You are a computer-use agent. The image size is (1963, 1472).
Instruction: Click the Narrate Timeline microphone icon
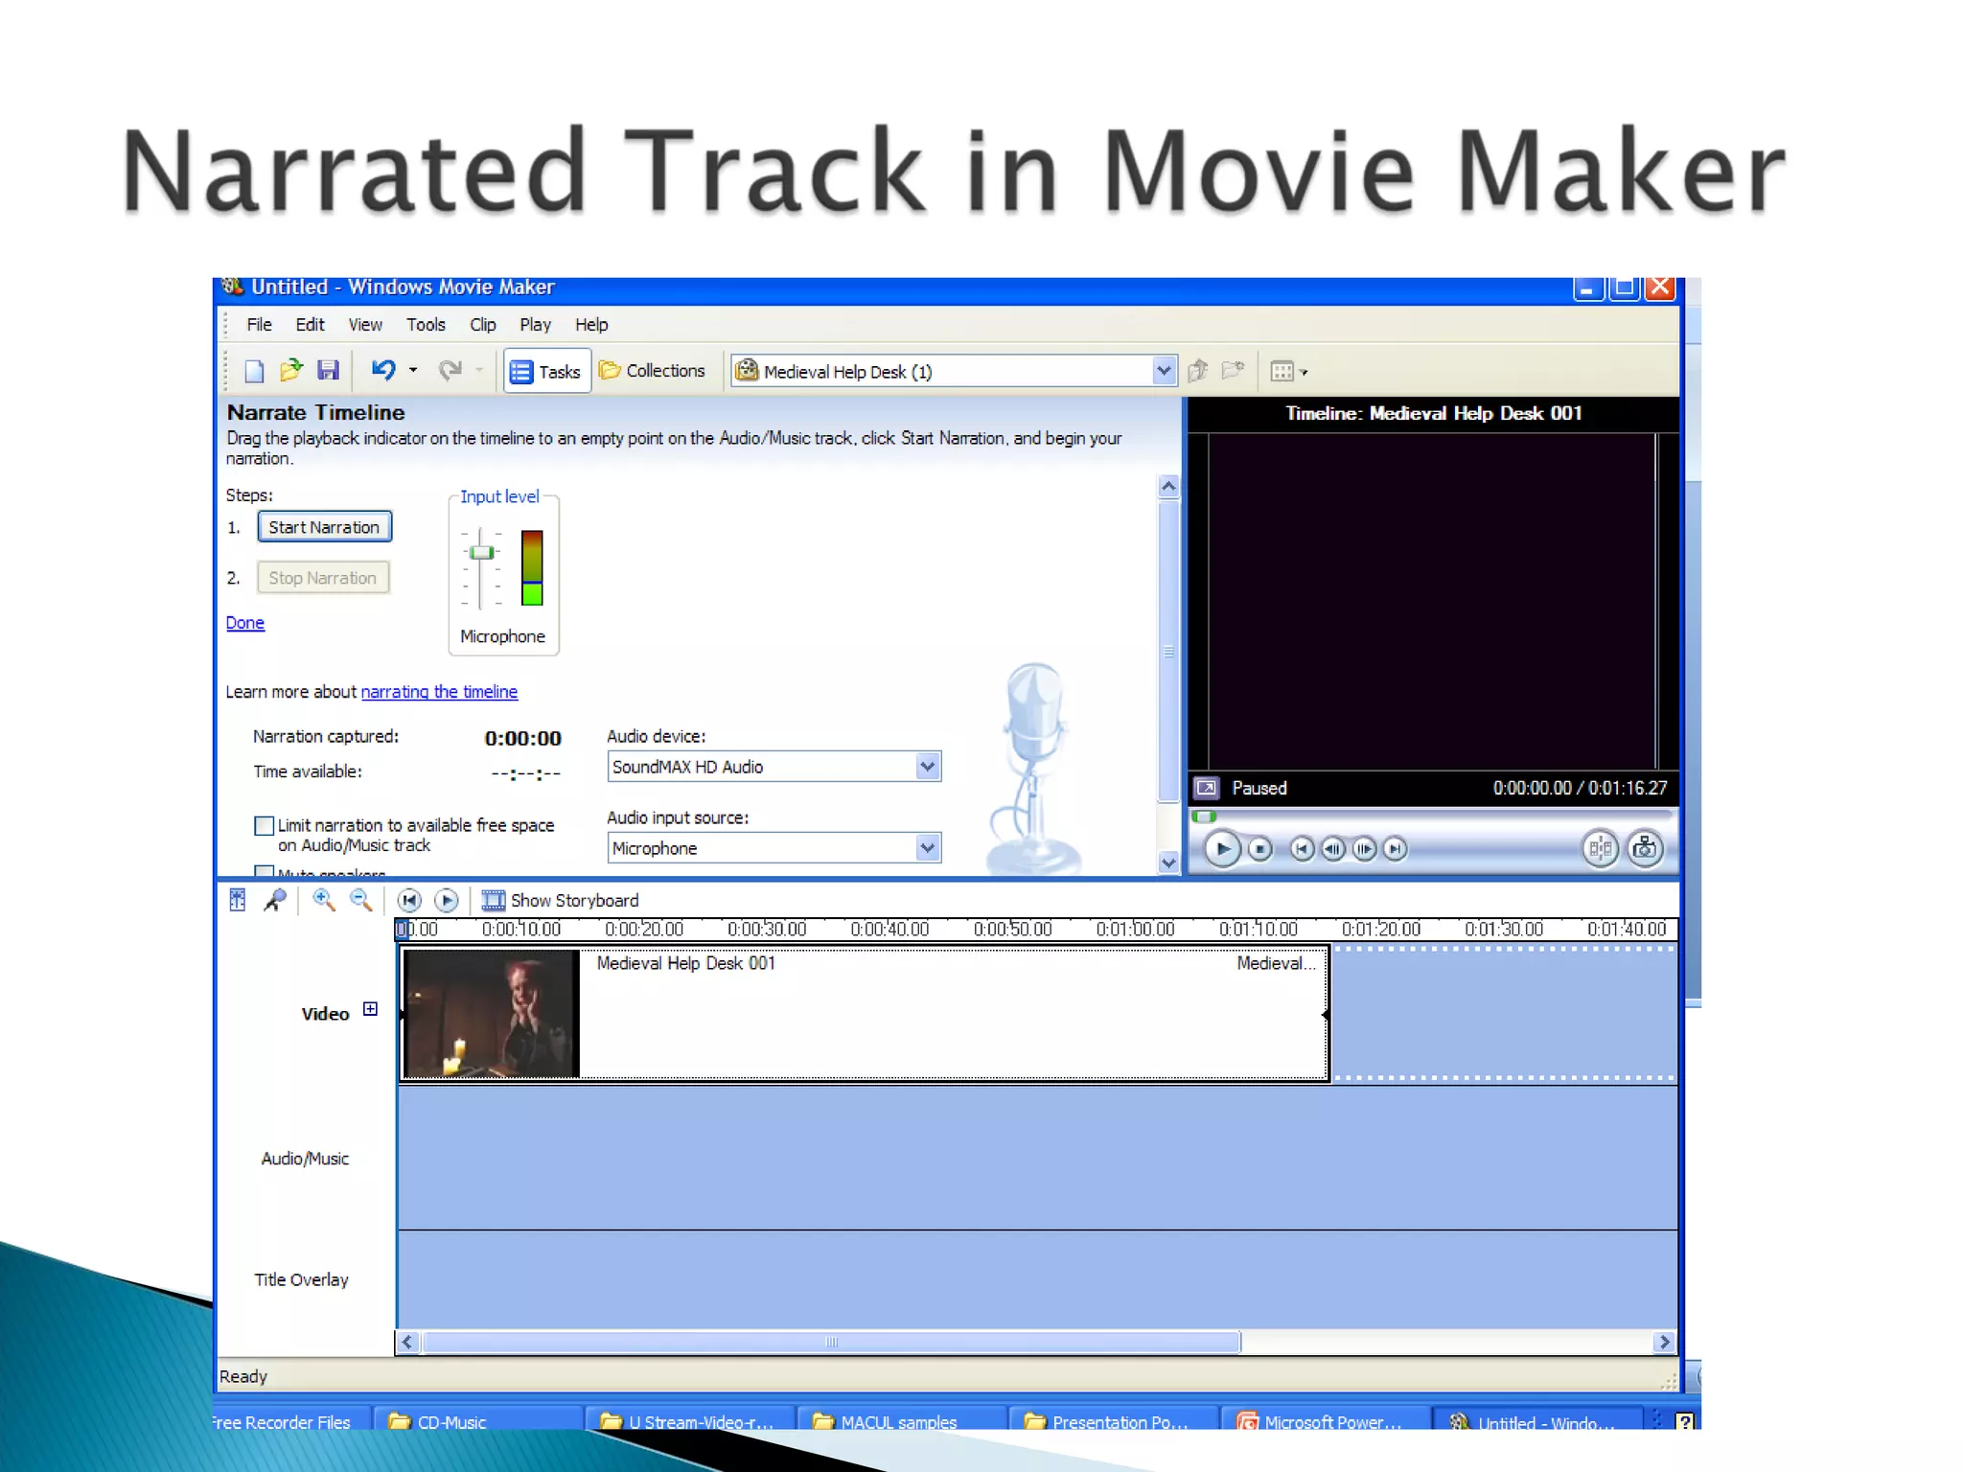pyautogui.click(x=275, y=900)
